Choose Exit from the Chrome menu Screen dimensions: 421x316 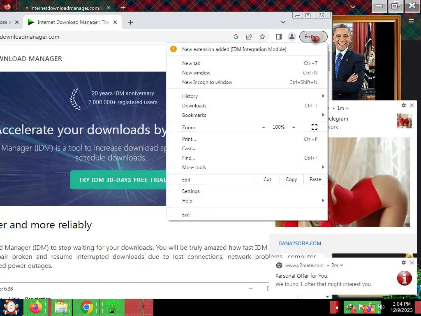[247, 215]
